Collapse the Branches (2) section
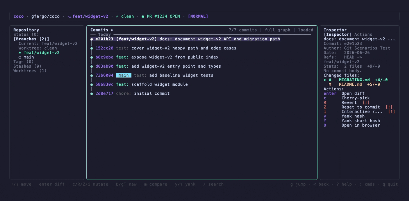Screen dimensions: 409x201 [x=31, y=39]
